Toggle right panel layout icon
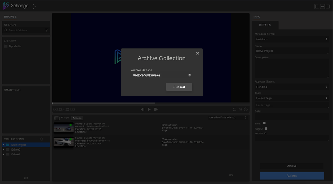Screen dimensions: 333x184 (328, 6)
